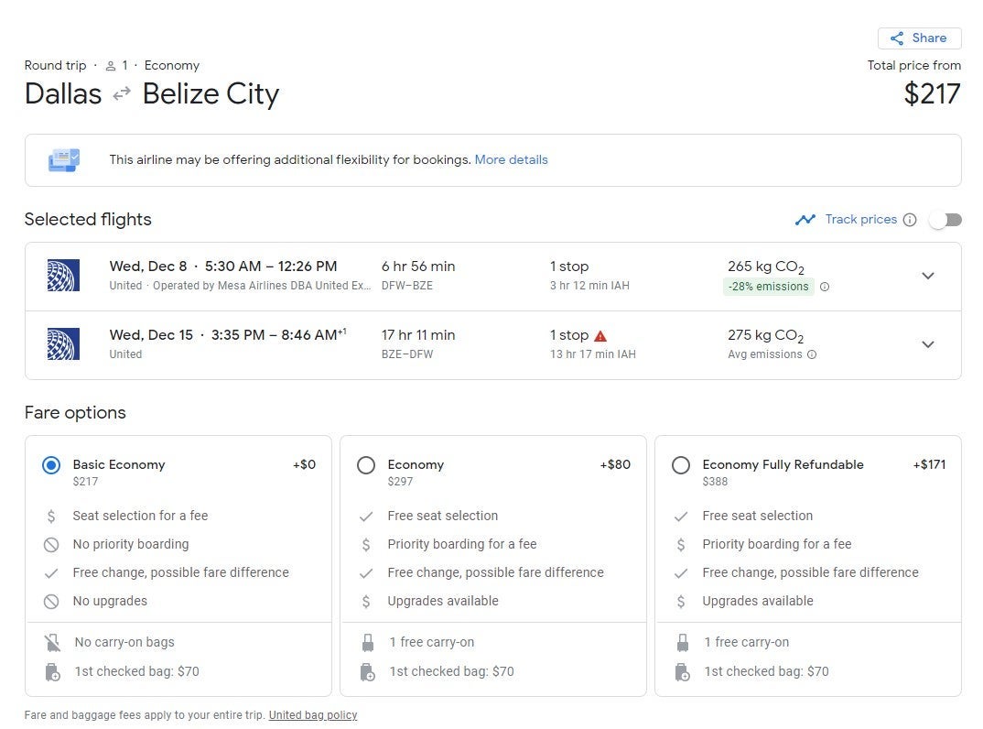Click the Economy Fully Refundable card's checked bag icon

pyautogui.click(x=682, y=672)
